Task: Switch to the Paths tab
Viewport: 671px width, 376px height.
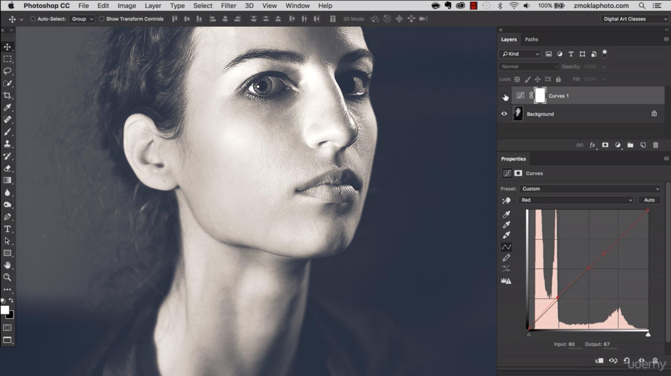Action: pyautogui.click(x=531, y=39)
